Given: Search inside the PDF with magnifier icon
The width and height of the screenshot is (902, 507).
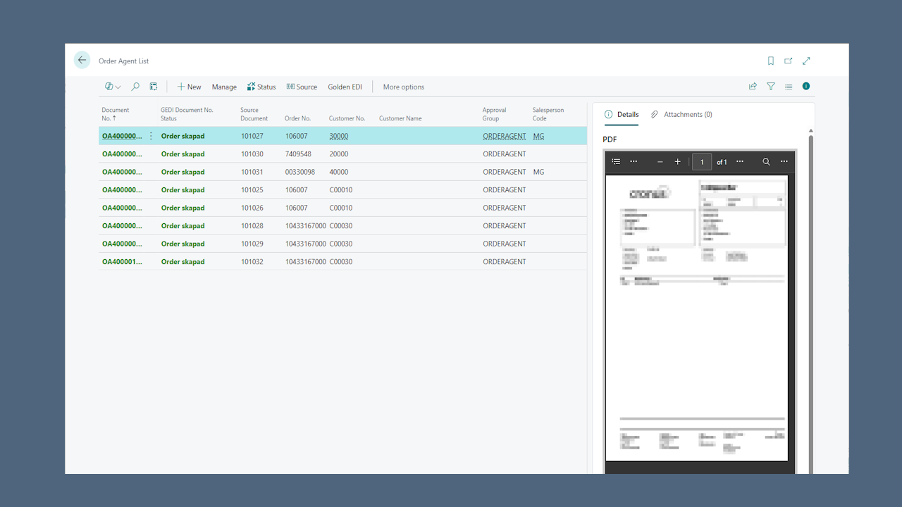Looking at the screenshot, I should 766,161.
